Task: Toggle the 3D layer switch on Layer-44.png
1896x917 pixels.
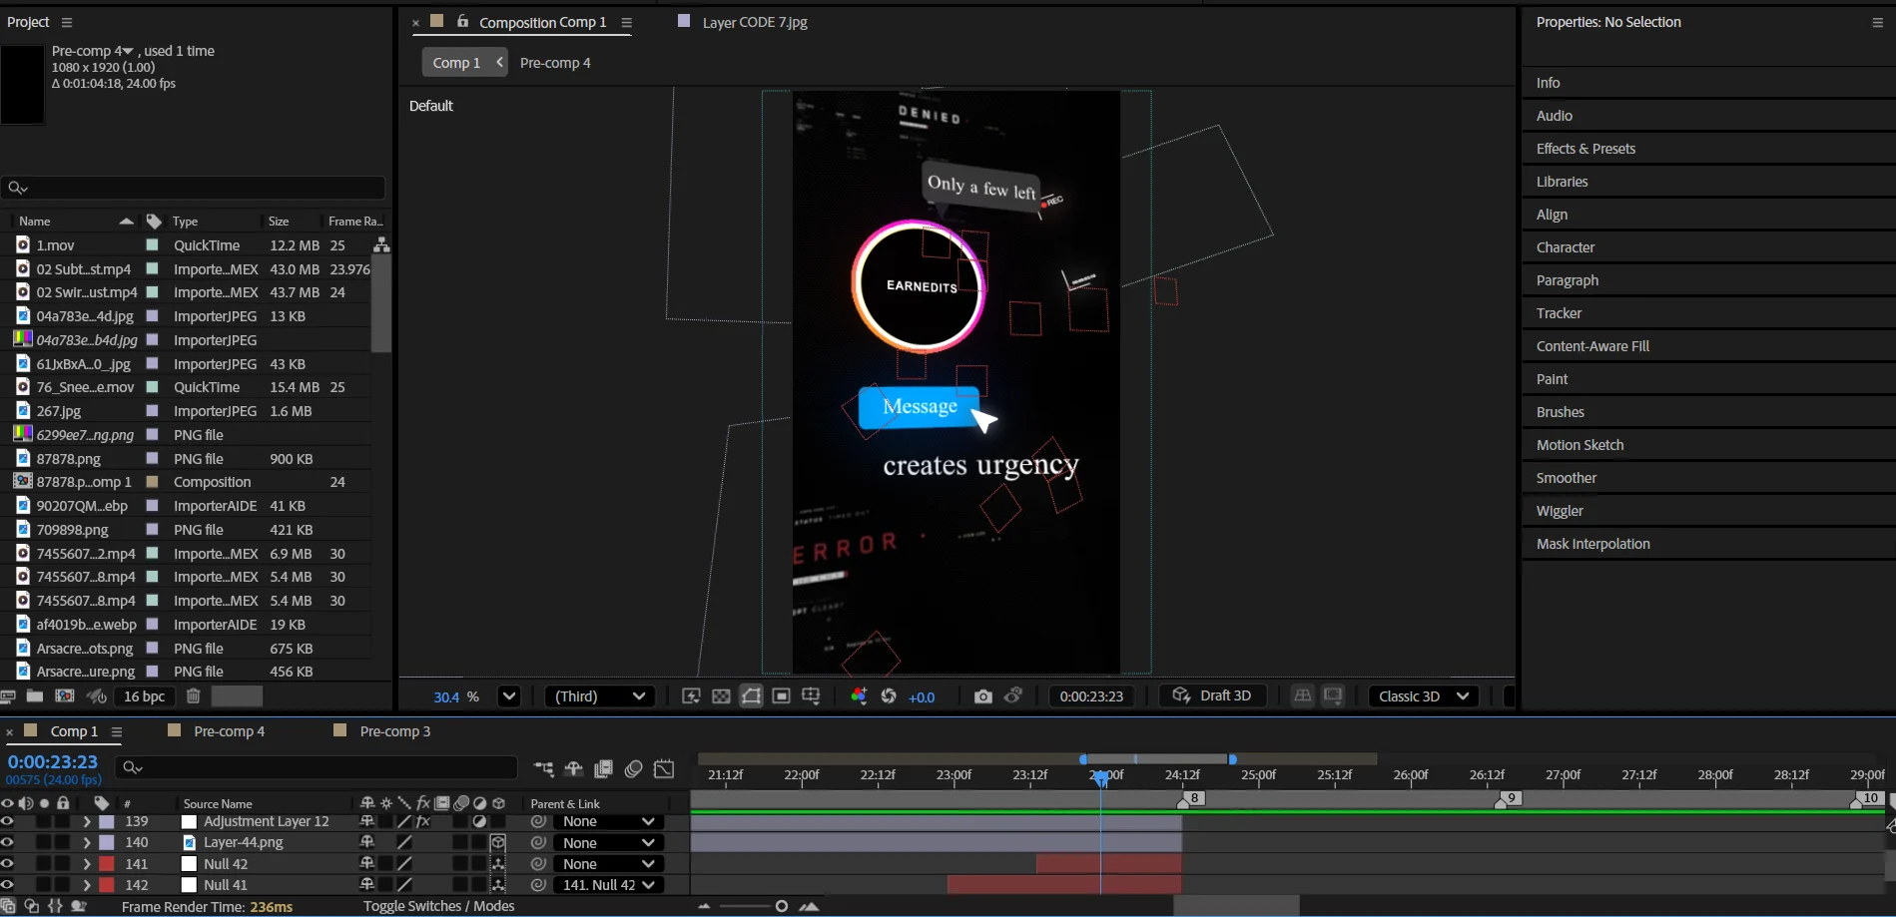Action: tap(498, 843)
